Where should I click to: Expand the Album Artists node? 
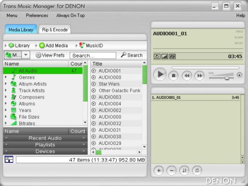[x=6, y=84]
